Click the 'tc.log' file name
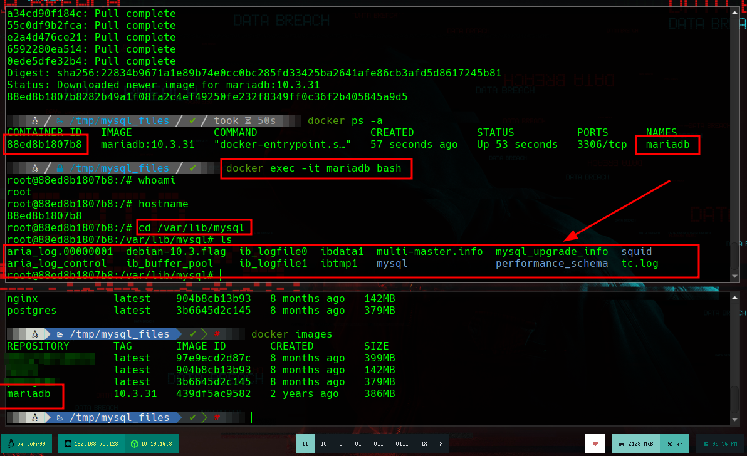This screenshot has height=456, width=747. click(x=640, y=263)
